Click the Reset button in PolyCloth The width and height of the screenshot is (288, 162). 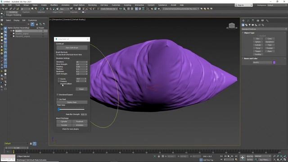81,89
